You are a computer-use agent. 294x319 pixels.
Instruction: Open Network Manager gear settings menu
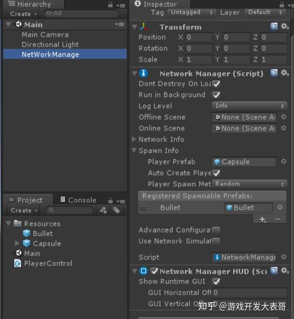click(285, 73)
